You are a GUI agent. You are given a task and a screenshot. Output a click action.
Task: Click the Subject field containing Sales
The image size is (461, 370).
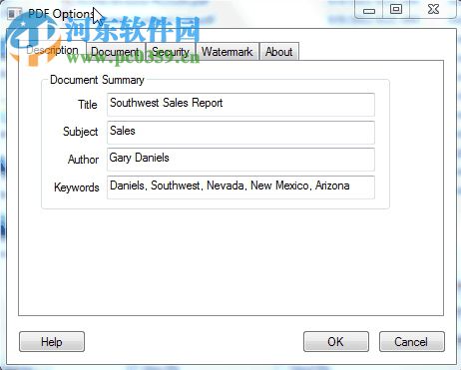tap(240, 133)
